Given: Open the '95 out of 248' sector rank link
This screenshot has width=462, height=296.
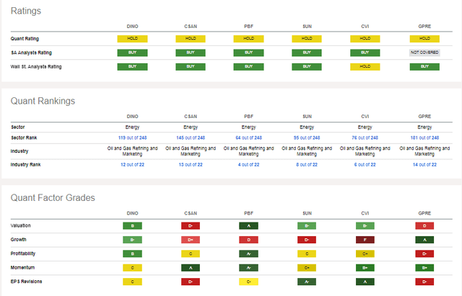Looking at the screenshot, I should pyautogui.click(x=307, y=138).
